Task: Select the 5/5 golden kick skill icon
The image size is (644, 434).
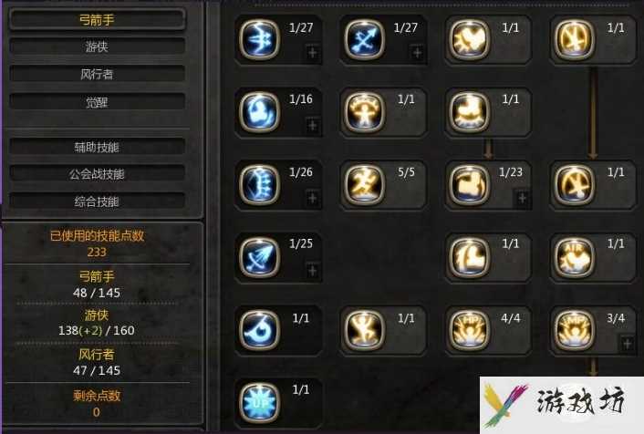Action: click(365, 184)
